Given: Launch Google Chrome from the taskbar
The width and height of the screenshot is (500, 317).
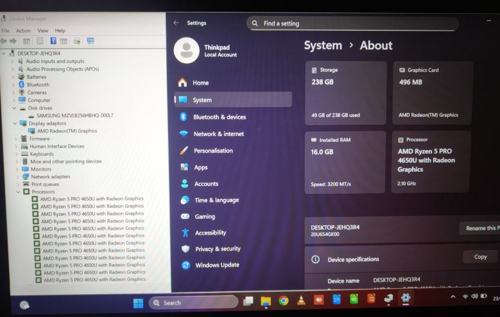Looking at the screenshot, I should click(x=283, y=301).
